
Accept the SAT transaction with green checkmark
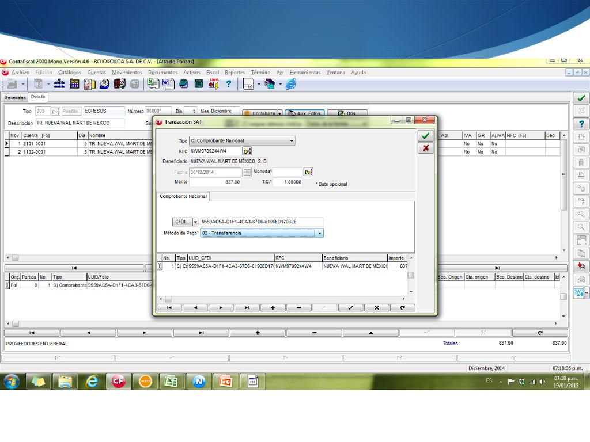click(426, 136)
